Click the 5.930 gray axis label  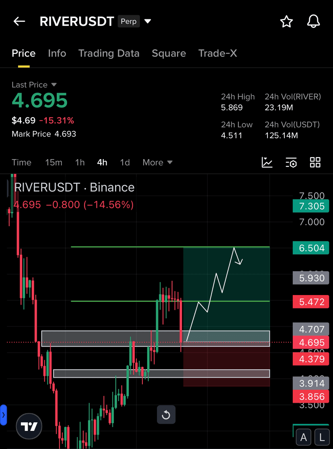312,278
